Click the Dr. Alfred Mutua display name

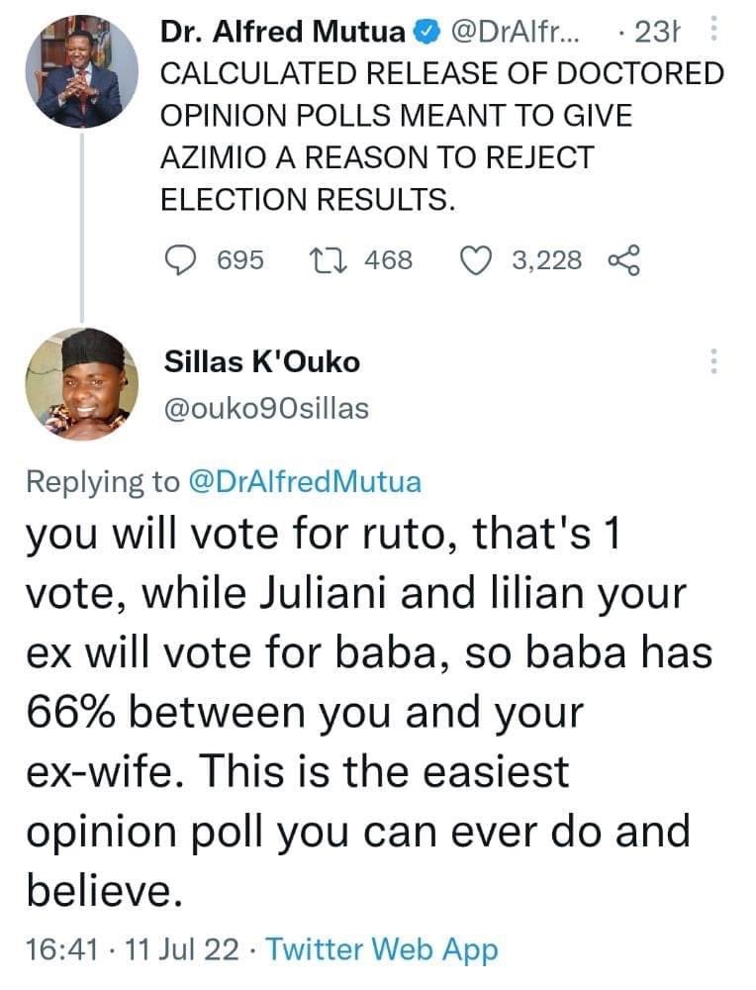pos(283,32)
